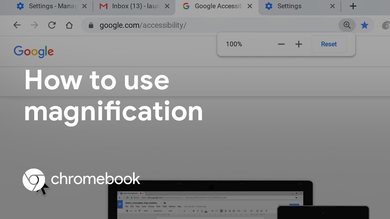Bookmark this page with the star icon

pyautogui.click(x=364, y=25)
